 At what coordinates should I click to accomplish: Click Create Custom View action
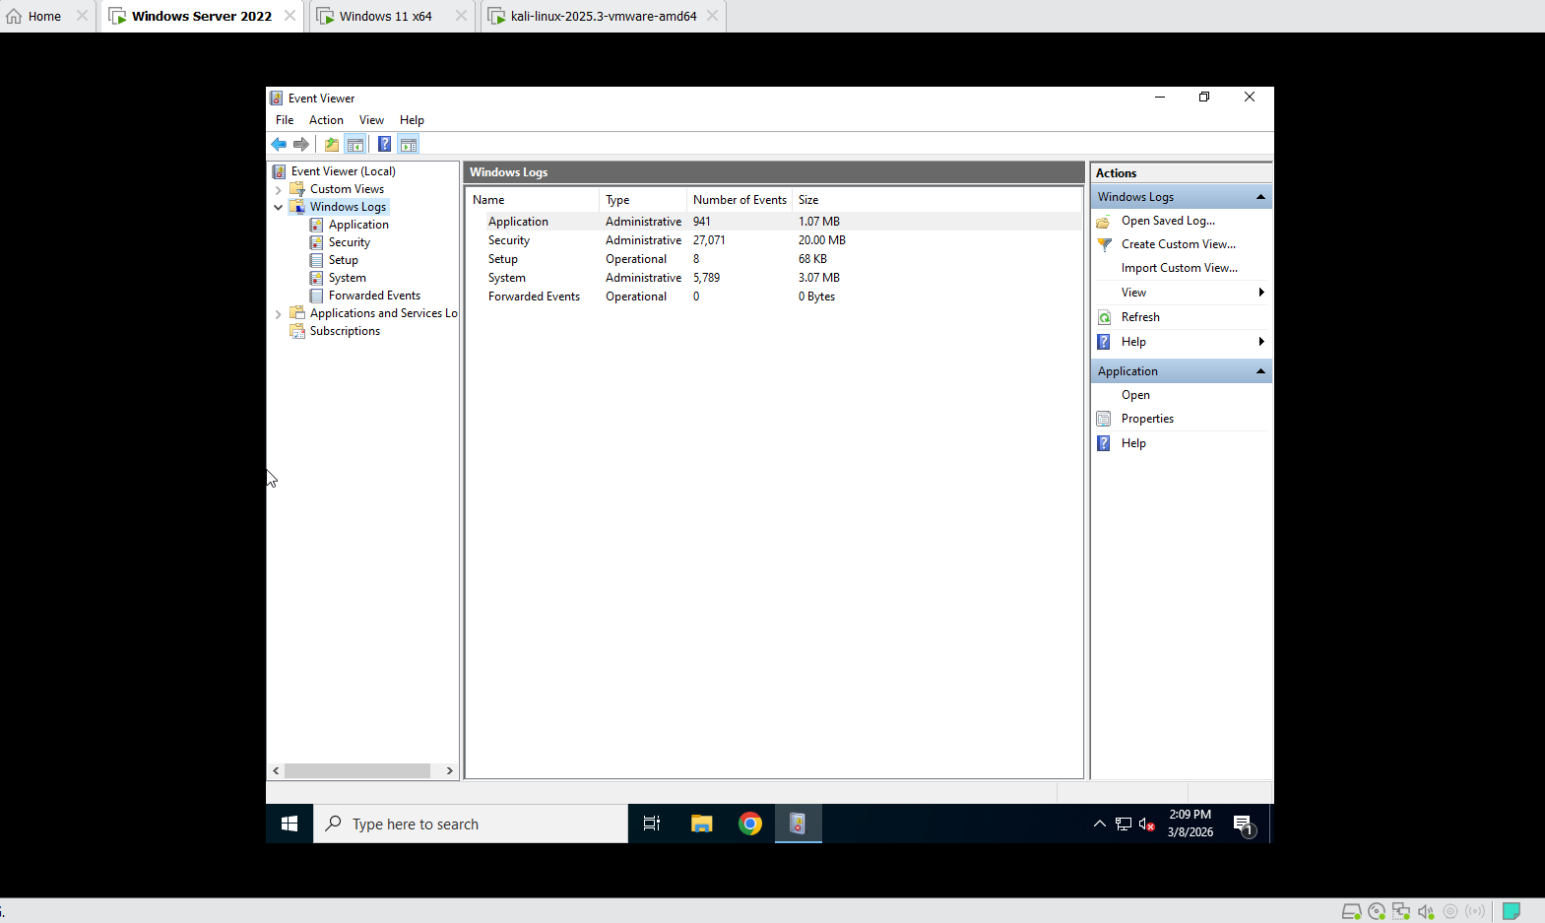(1178, 244)
